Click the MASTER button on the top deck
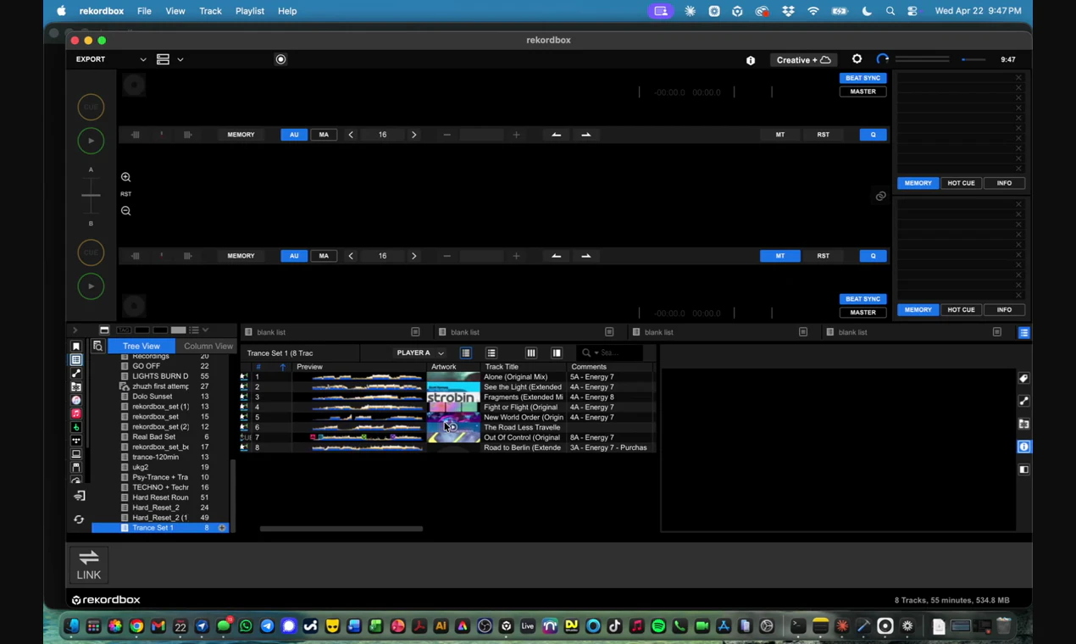Viewport: 1076px width, 644px height. 862,91
